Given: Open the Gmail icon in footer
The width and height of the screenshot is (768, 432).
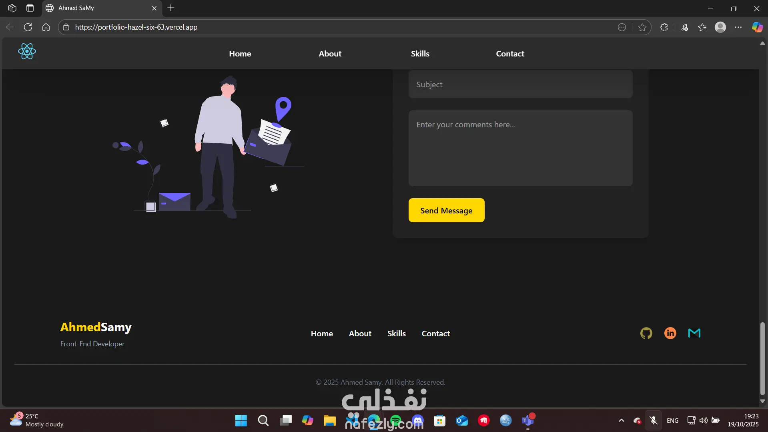Looking at the screenshot, I should click(x=694, y=333).
